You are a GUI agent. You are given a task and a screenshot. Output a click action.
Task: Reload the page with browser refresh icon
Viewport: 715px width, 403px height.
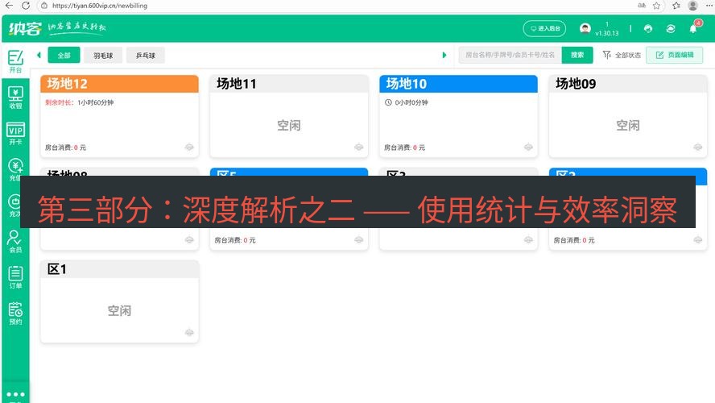[x=26, y=6]
